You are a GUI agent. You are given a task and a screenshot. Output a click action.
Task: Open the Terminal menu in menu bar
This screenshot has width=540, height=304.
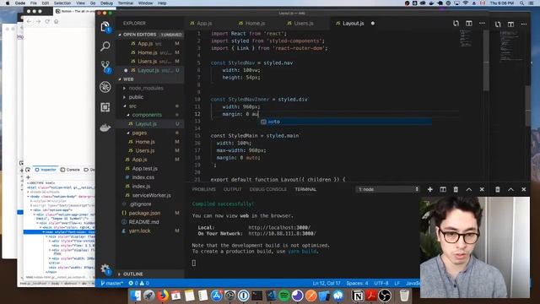[x=126, y=3]
